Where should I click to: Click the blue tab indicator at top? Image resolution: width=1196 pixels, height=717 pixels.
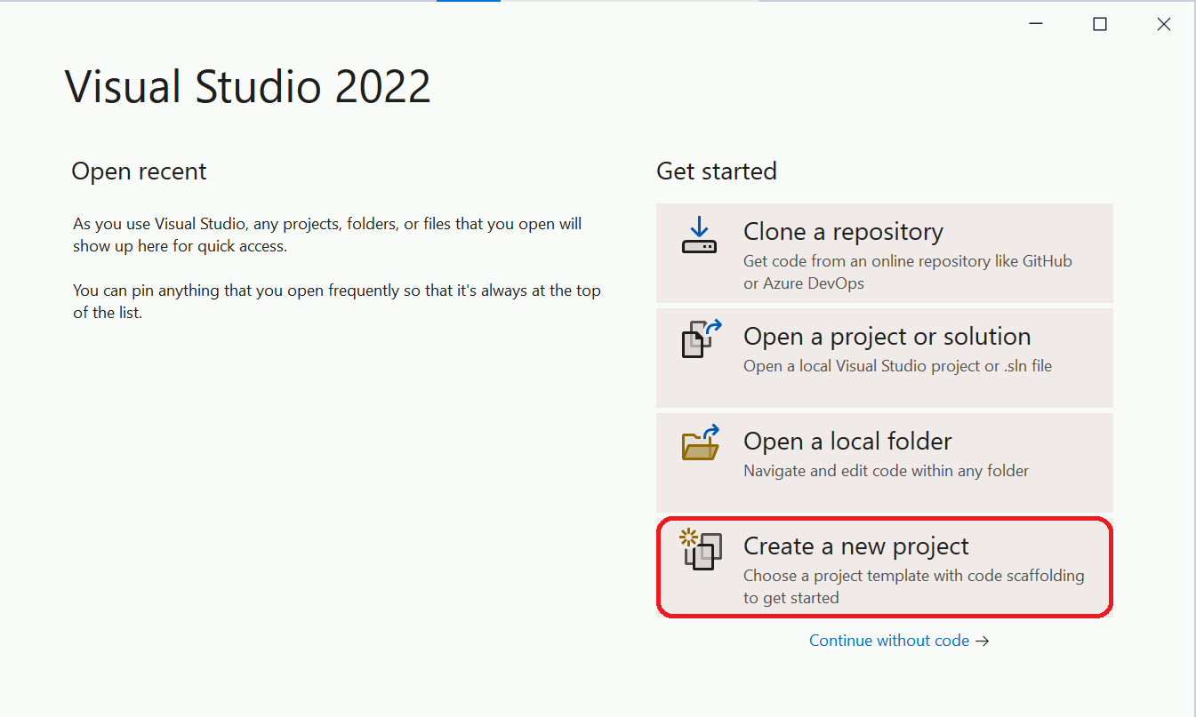click(469, 3)
